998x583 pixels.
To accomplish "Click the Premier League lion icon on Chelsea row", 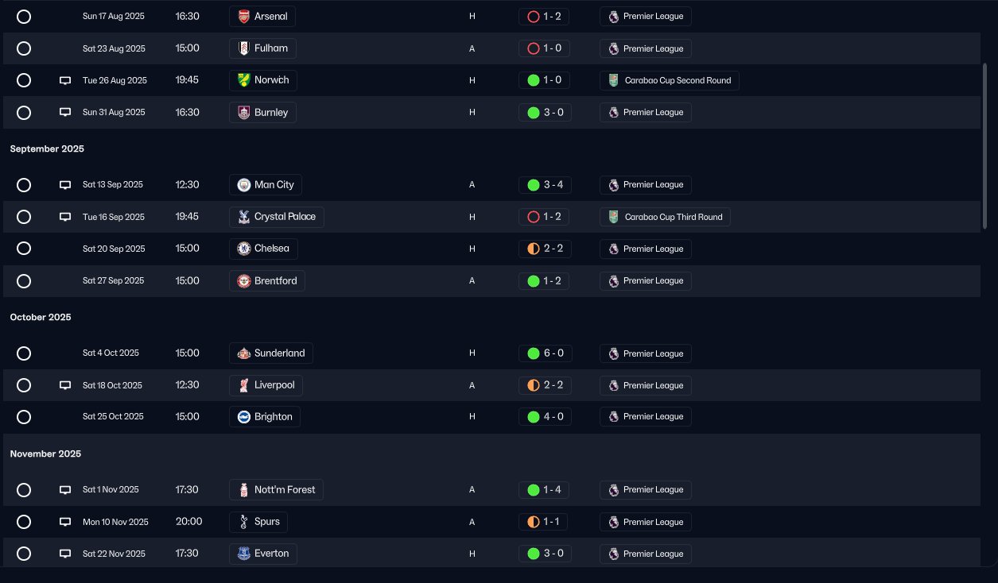I will [x=613, y=249].
